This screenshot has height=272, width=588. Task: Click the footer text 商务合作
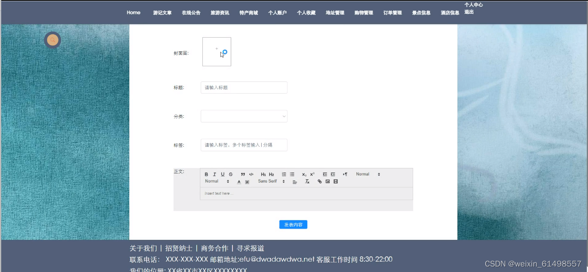pos(215,248)
